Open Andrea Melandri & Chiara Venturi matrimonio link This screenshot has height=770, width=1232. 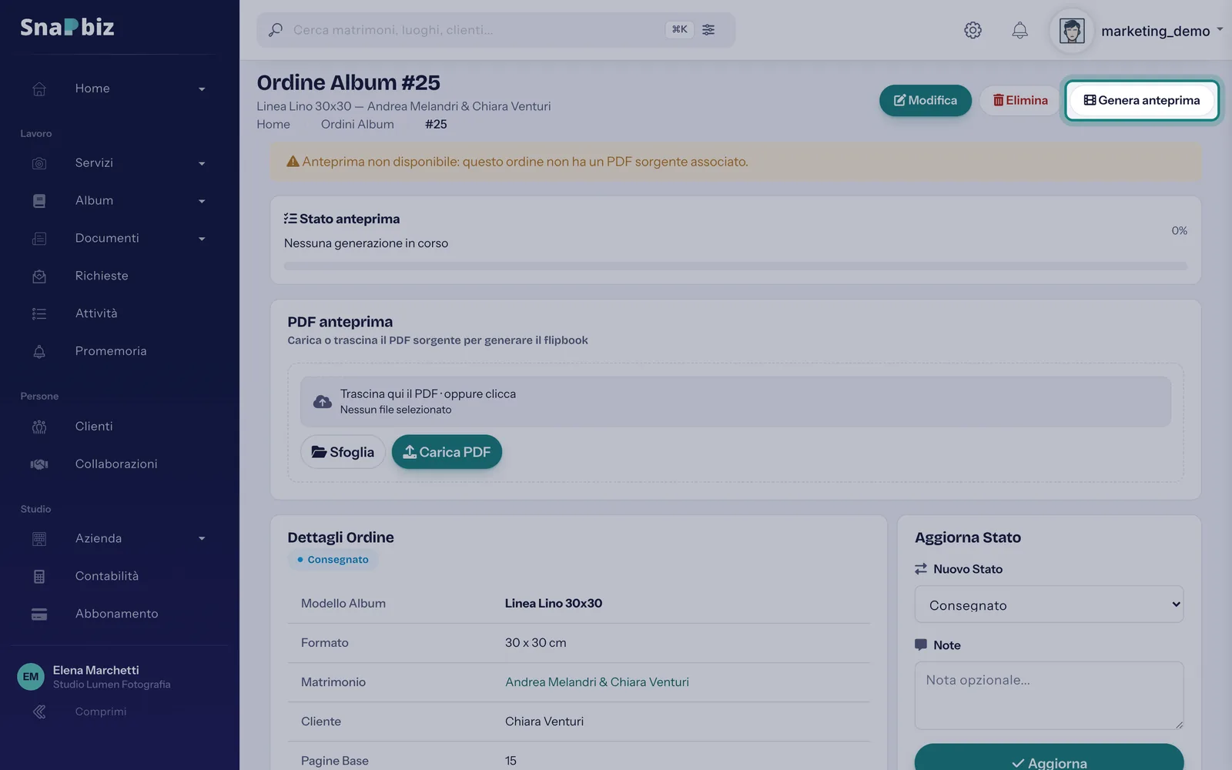coord(597,682)
